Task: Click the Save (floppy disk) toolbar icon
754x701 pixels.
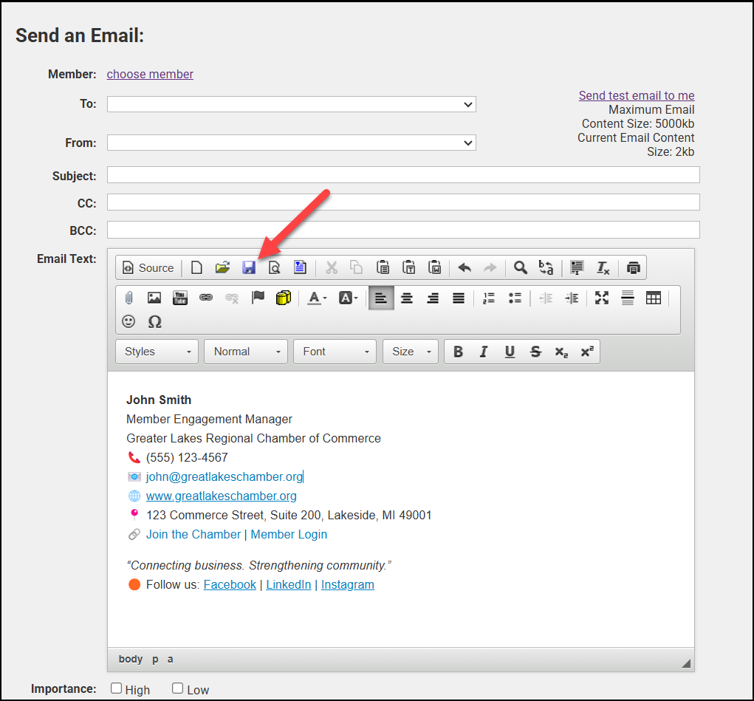Action: tap(249, 267)
